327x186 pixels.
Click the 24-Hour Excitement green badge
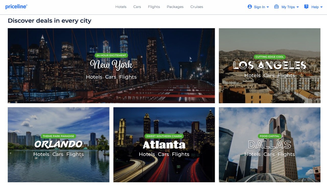pyautogui.click(x=111, y=55)
